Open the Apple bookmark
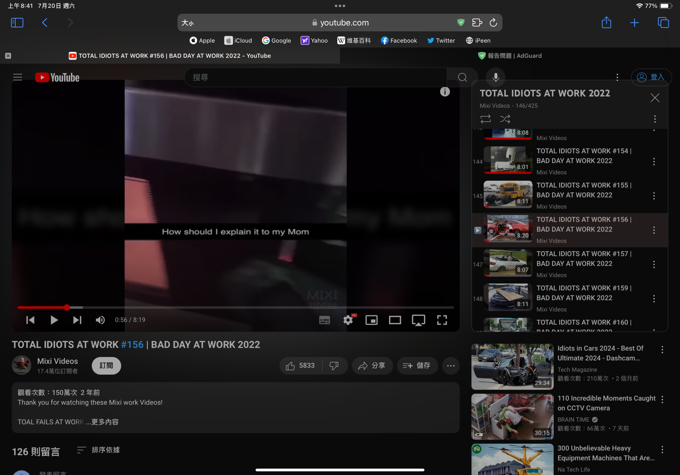The image size is (680, 475). 202,40
